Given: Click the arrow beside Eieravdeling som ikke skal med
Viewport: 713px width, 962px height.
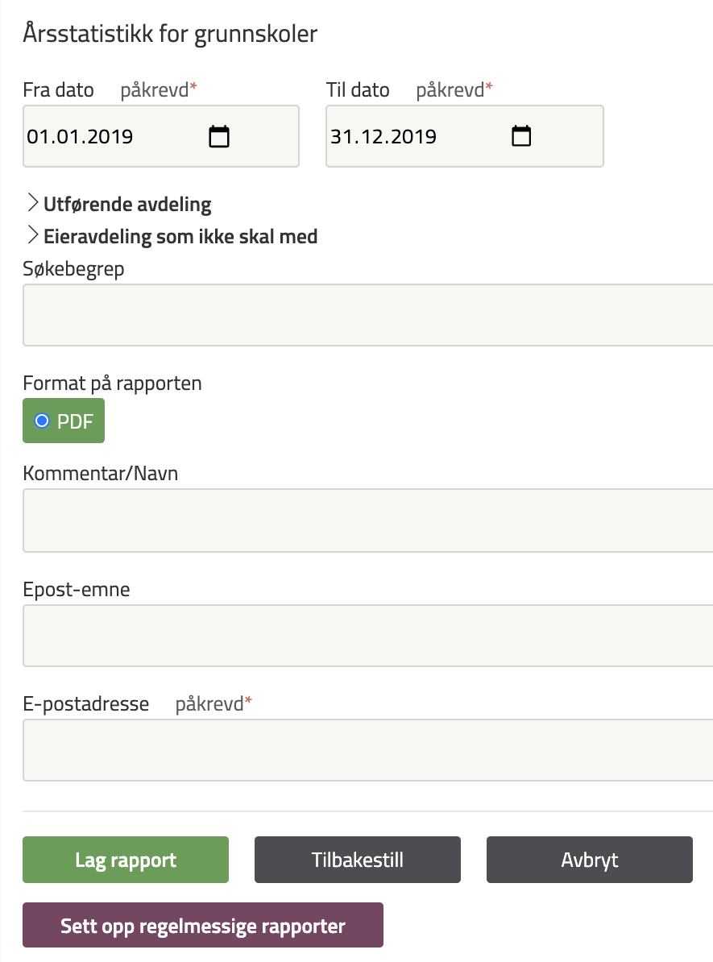Looking at the screenshot, I should click(33, 235).
